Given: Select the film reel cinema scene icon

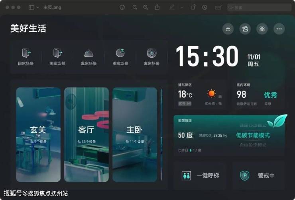Looking at the screenshot, I should (151, 53).
